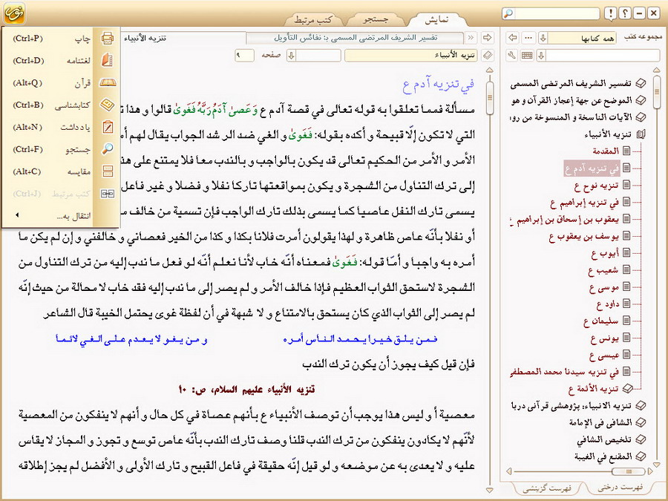Click the related books icon in menu
Image resolution: width=668 pixels, height=501 pixels.
[x=108, y=194]
